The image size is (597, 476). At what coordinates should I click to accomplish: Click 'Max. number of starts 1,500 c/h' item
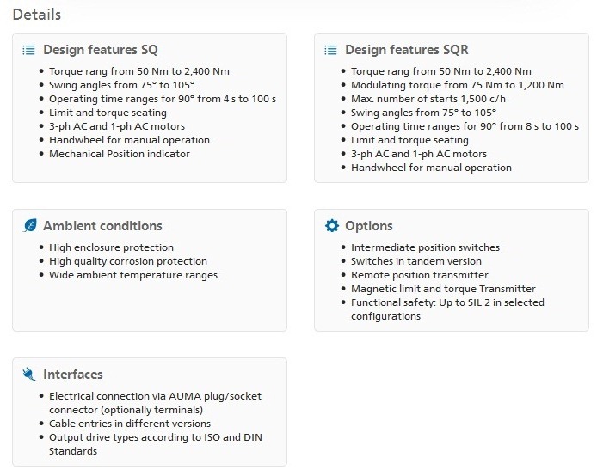pyautogui.click(x=428, y=99)
